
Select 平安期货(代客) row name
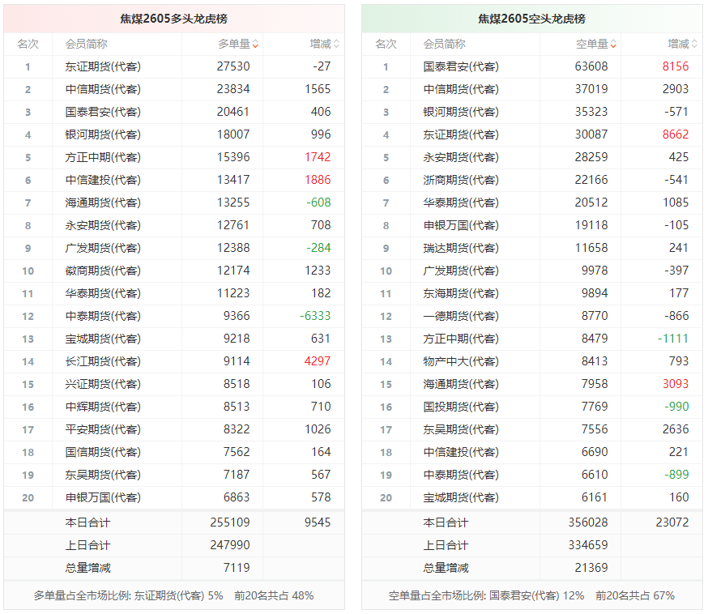coord(103,429)
